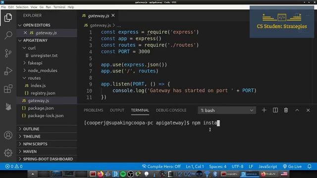Open the Extensions view
The image size is (317, 178).
tap(8, 89)
